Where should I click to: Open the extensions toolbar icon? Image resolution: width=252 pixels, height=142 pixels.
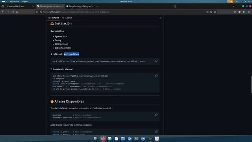pyautogui.click(x=244, y=12)
